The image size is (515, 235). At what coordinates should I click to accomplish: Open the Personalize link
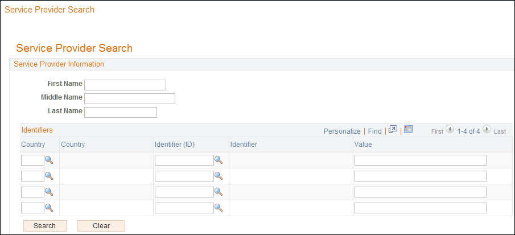coord(342,131)
